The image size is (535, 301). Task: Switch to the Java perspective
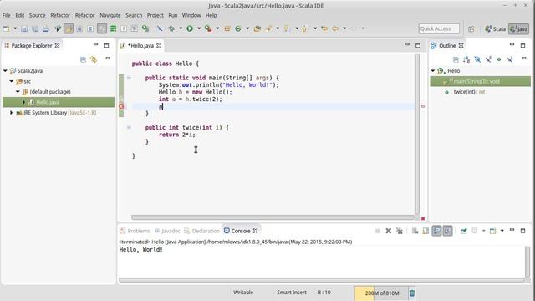tap(518, 29)
